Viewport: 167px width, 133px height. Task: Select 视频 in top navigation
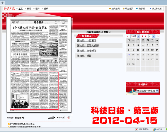coord(46,8)
